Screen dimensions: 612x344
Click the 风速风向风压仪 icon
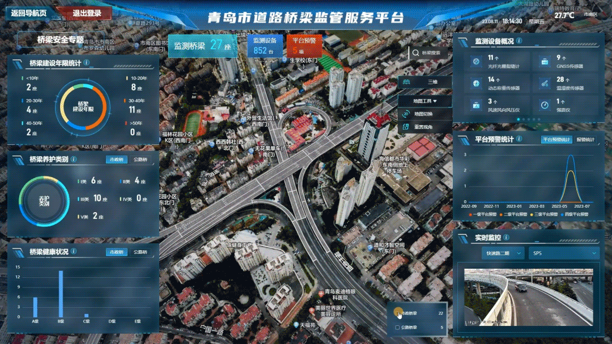pyautogui.click(x=475, y=105)
